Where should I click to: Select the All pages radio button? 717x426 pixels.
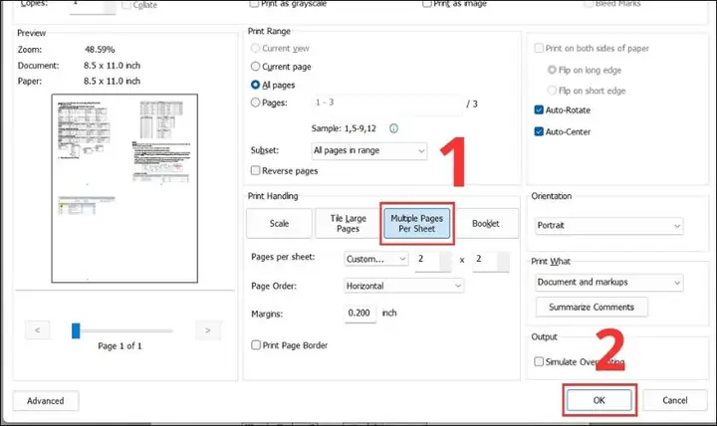coord(255,85)
